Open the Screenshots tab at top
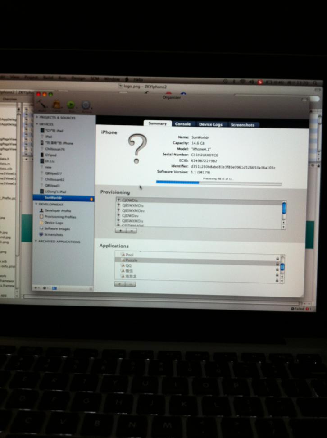The image size is (327, 438). point(243,125)
